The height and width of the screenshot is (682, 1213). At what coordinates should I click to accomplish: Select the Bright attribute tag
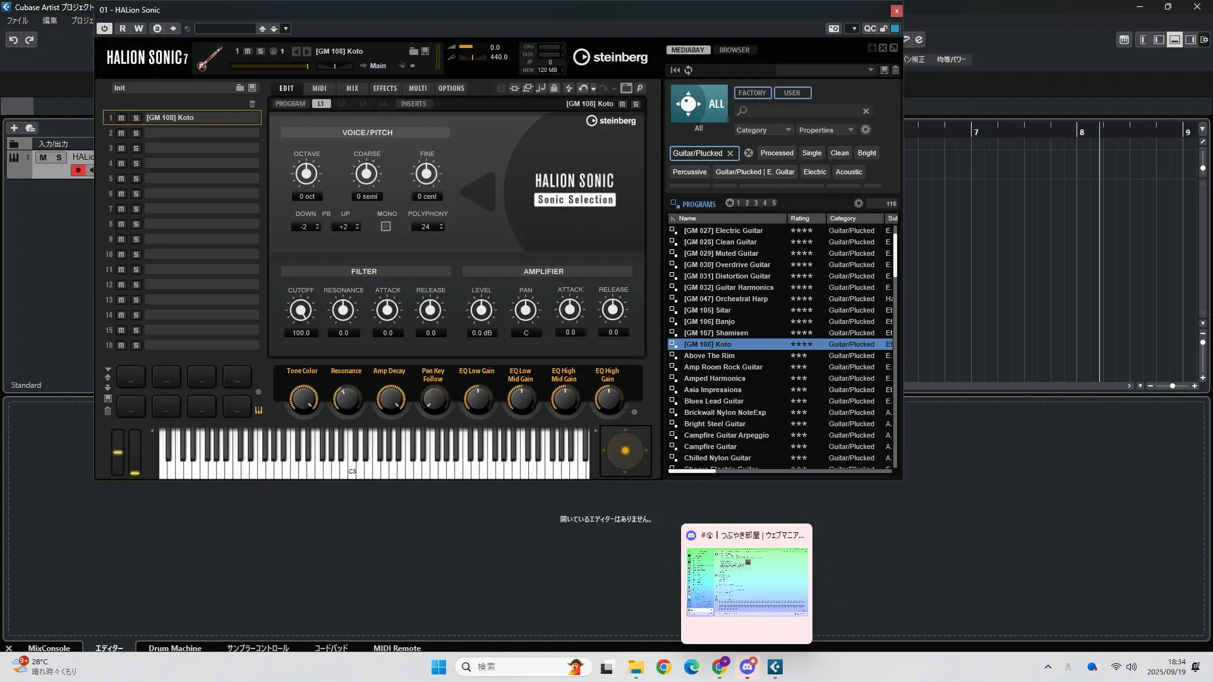867,153
